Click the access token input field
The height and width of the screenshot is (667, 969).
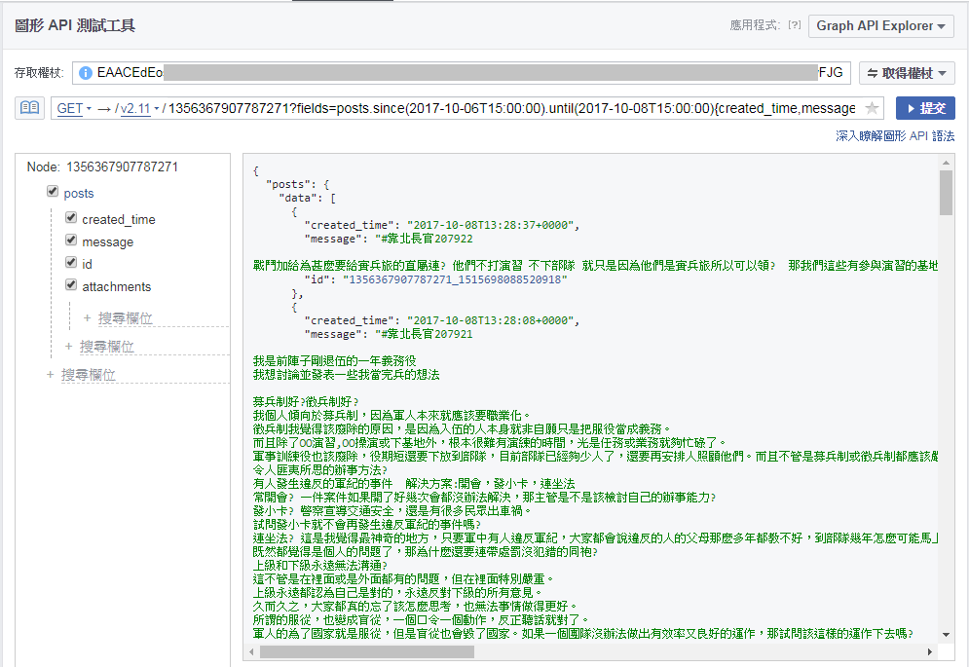[x=487, y=73]
